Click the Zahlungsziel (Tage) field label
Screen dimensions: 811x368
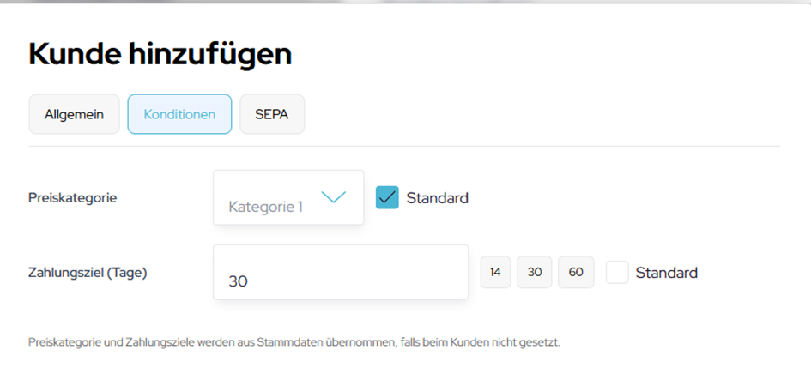[88, 273]
